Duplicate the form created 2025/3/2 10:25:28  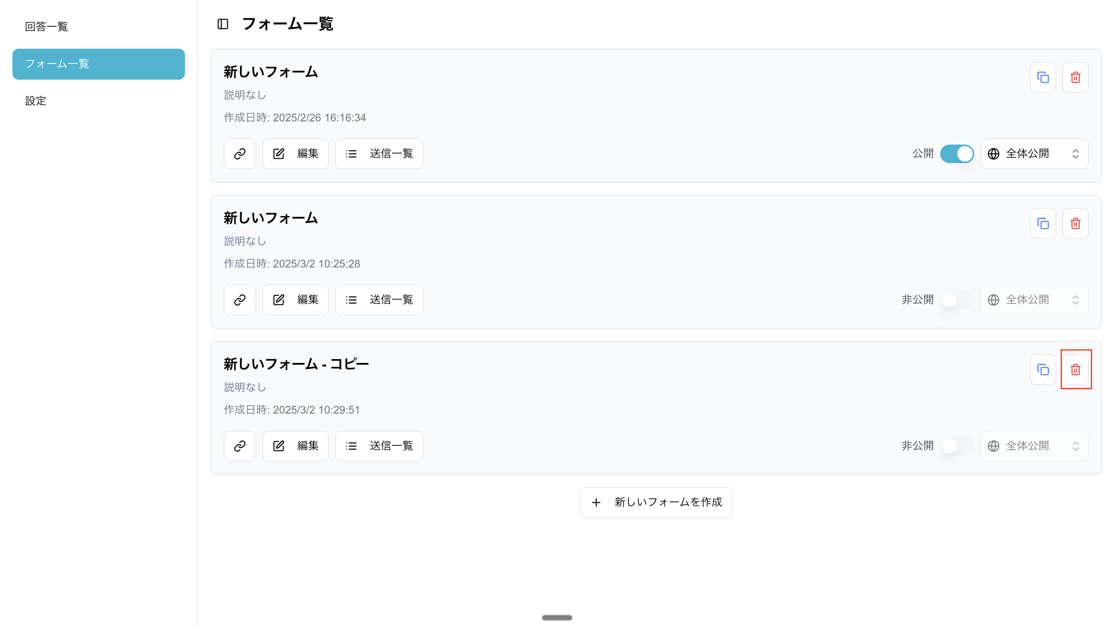[x=1042, y=224]
